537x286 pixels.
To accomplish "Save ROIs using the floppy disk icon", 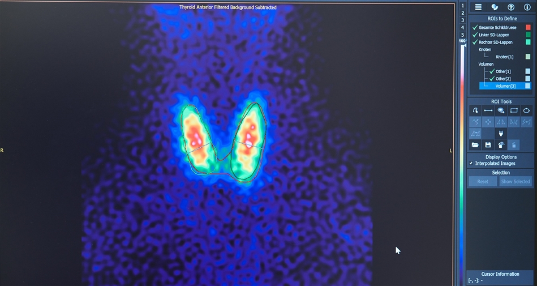I will click(488, 145).
